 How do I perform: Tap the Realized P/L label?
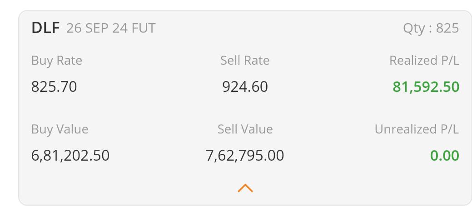pos(424,61)
